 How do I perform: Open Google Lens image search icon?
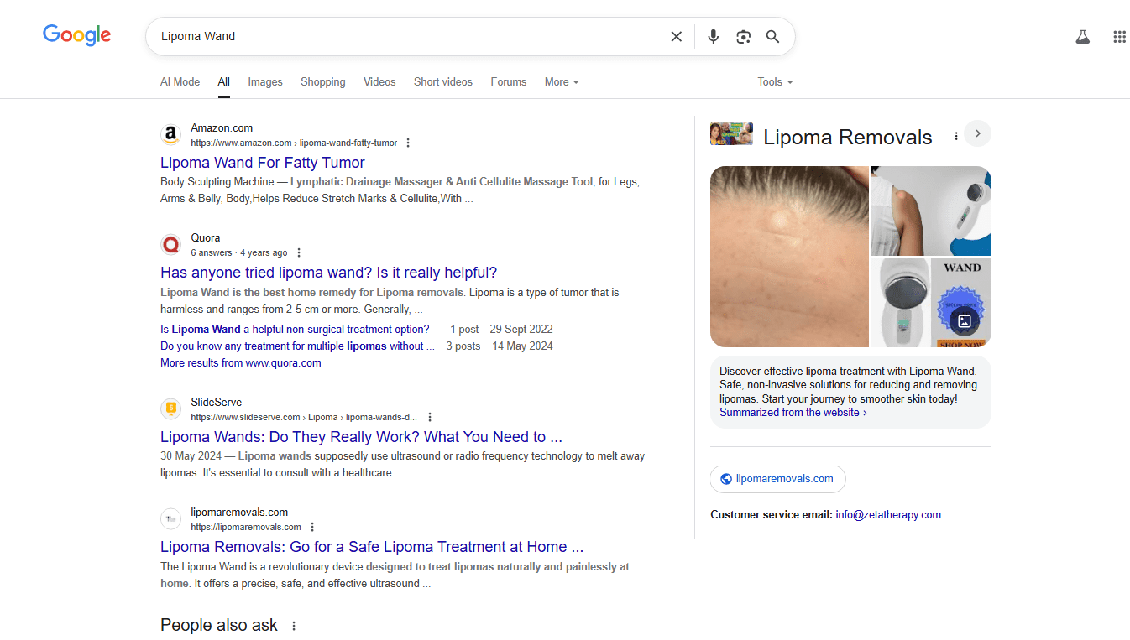coord(743,37)
